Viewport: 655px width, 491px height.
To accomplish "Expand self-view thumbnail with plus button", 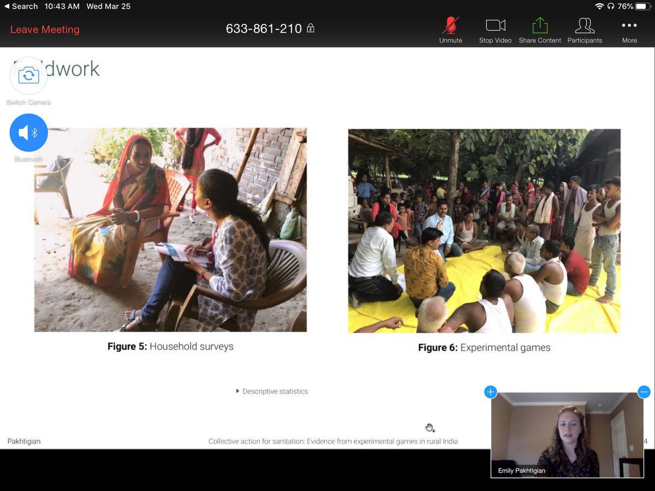I will pos(490,392).
